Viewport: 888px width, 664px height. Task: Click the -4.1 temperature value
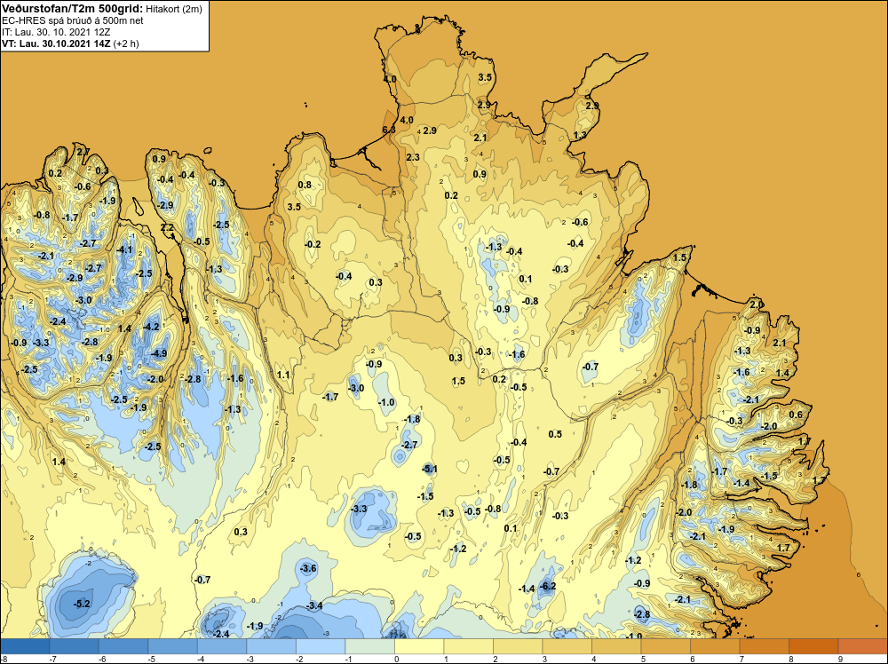[124, 249]
